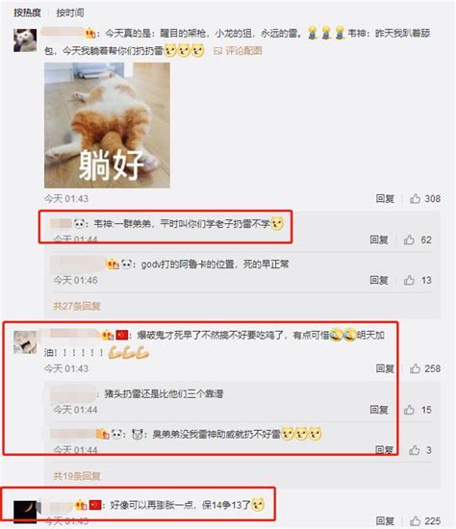Expand 共27条回复 replies

tap(77, 306)
